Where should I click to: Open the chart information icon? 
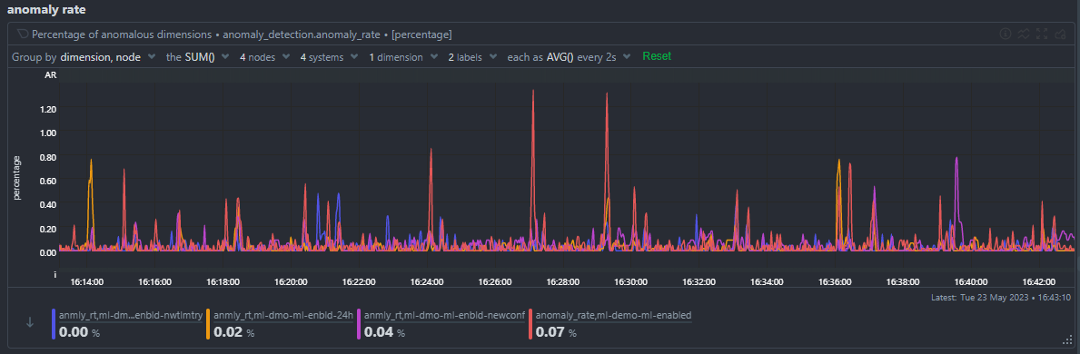[x=1005, y=34]
